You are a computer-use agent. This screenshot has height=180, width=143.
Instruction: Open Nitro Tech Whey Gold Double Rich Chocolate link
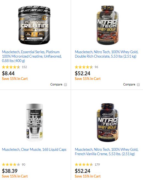pyautogui.click(x=106, y=54)
